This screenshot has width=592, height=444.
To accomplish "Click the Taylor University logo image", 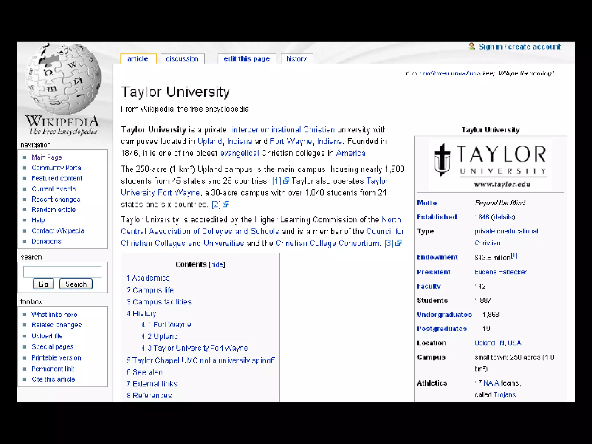I will [490, 164].
